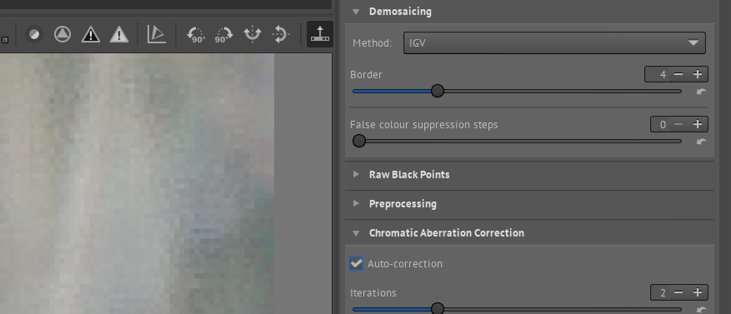Rotate the image 90° right

click(x=223, y=35)
